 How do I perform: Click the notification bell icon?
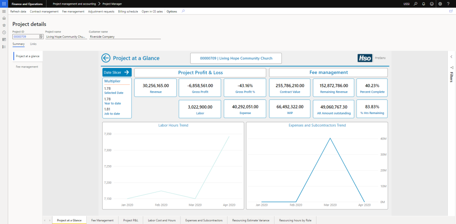pyautogui.click(x=424, y=4)
